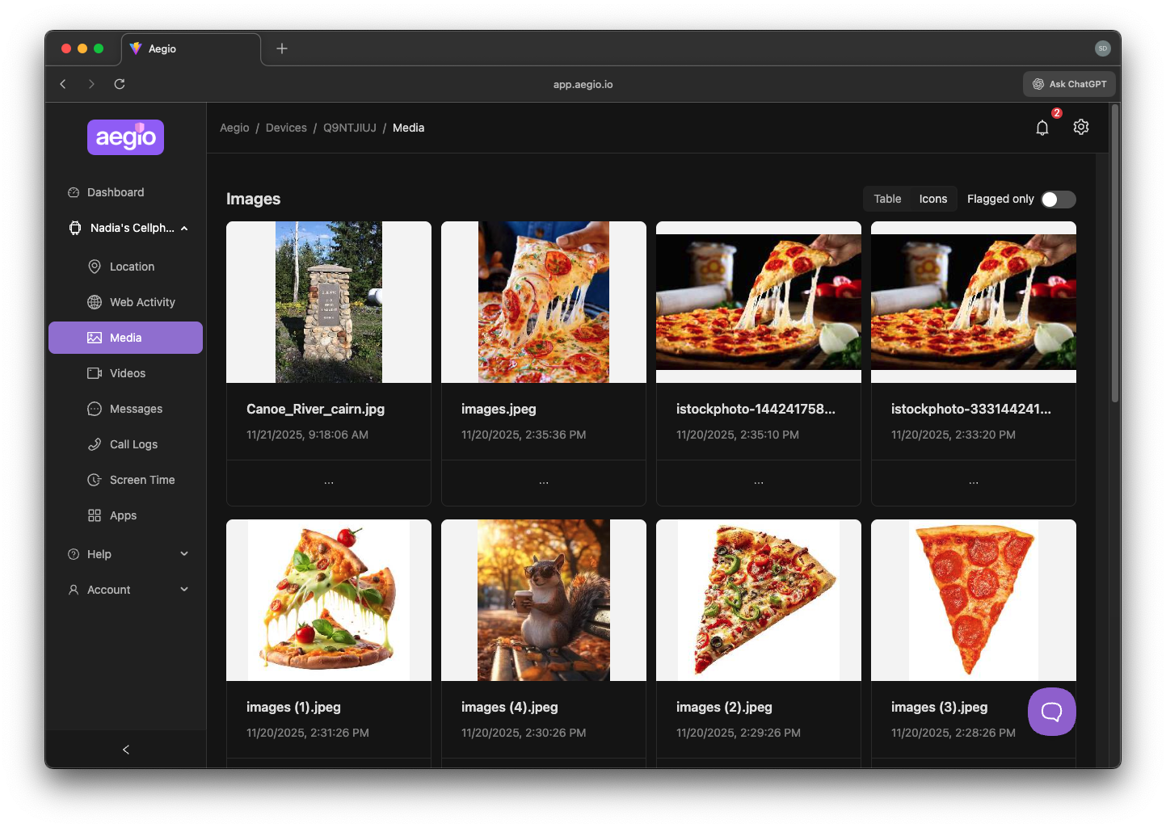Image resolution: width=1166 pixels, height=828 pixels.
Task: Open Call Logs
Action: pos(133,444)
